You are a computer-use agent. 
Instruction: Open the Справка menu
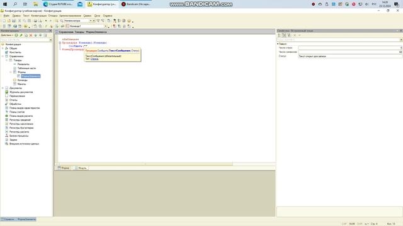coord(108,16)
